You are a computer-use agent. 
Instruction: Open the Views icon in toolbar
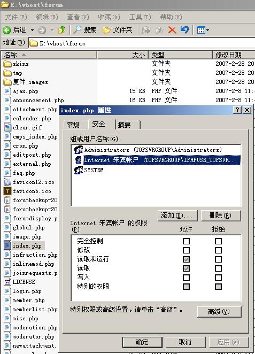click(201, 30)
